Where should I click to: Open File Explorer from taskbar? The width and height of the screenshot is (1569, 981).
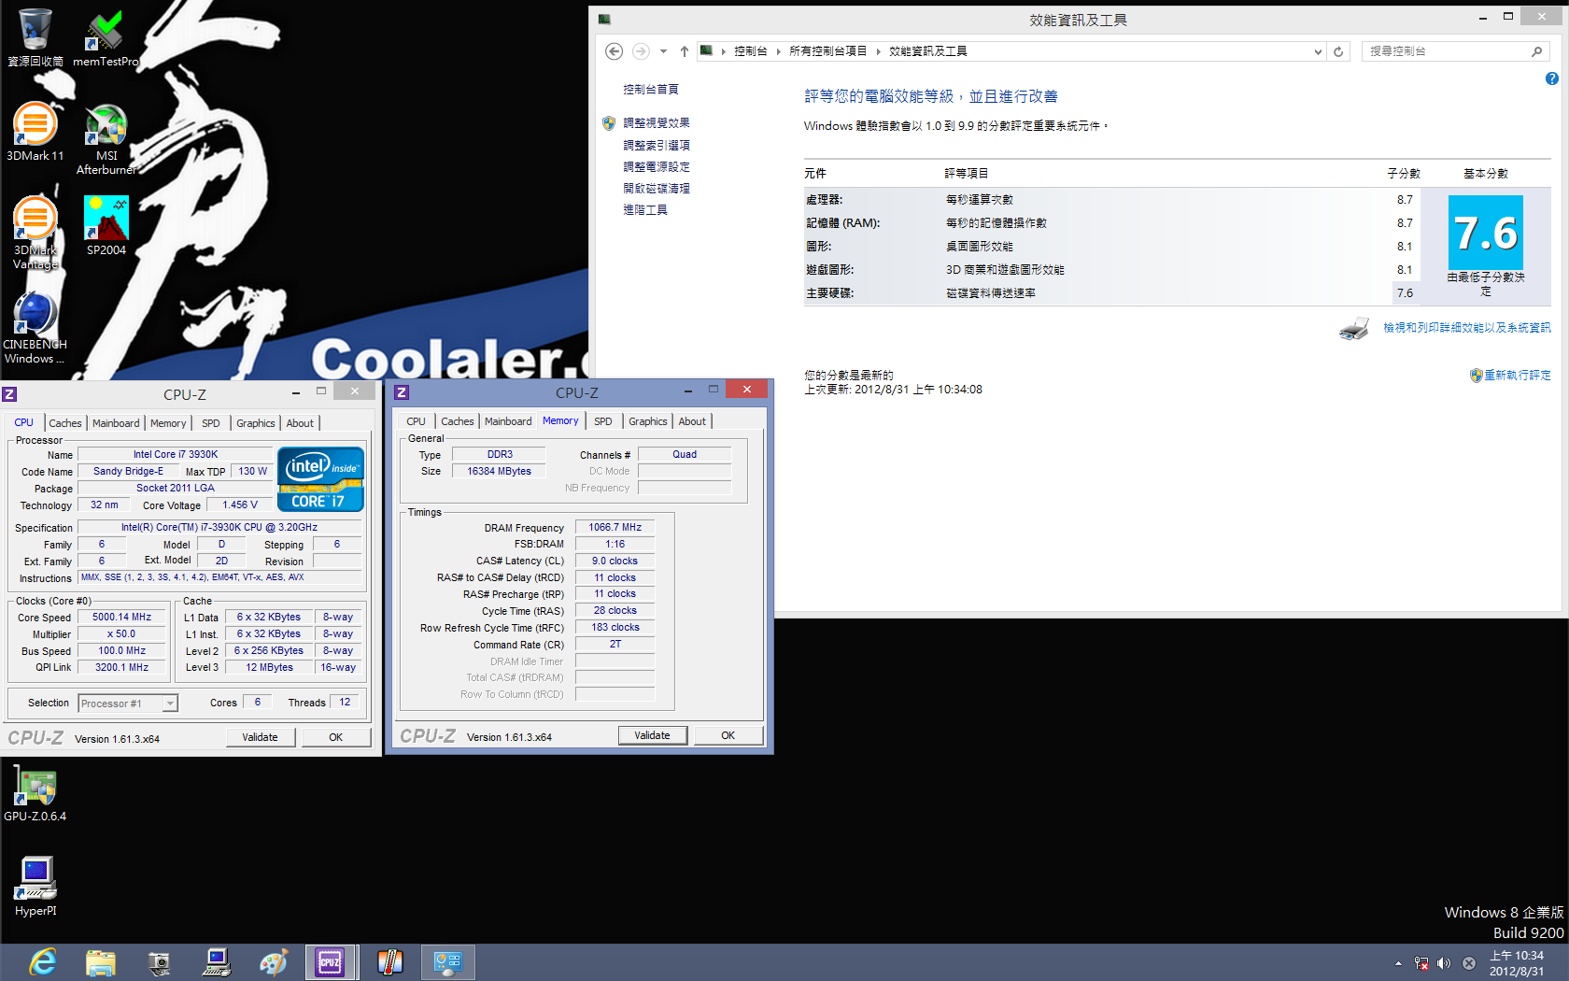(100, 962)
